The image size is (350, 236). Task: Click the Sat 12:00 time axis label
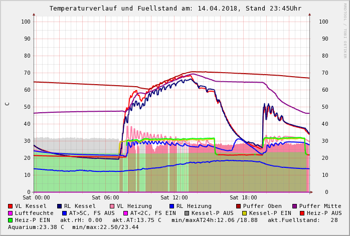pos(174,198)
